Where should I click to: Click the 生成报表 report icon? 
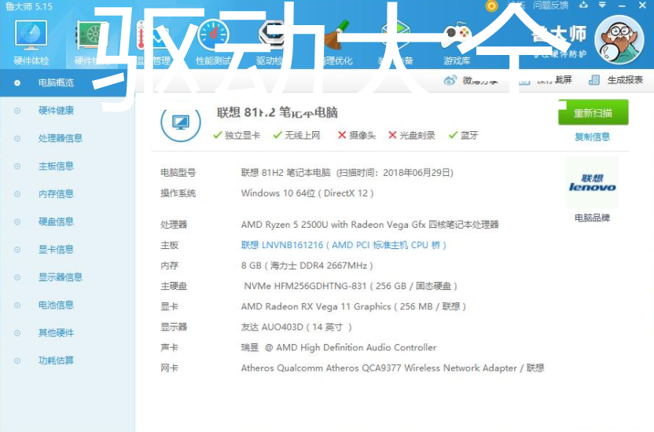coord(593,80)
